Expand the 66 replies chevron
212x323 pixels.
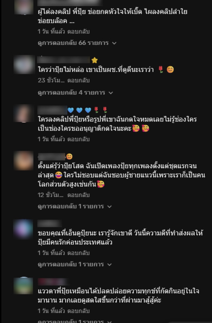click(x=114, y=43)
